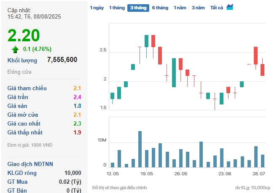Click the green up arrow price change icon
Screen dimensions: 277x193
15,49
